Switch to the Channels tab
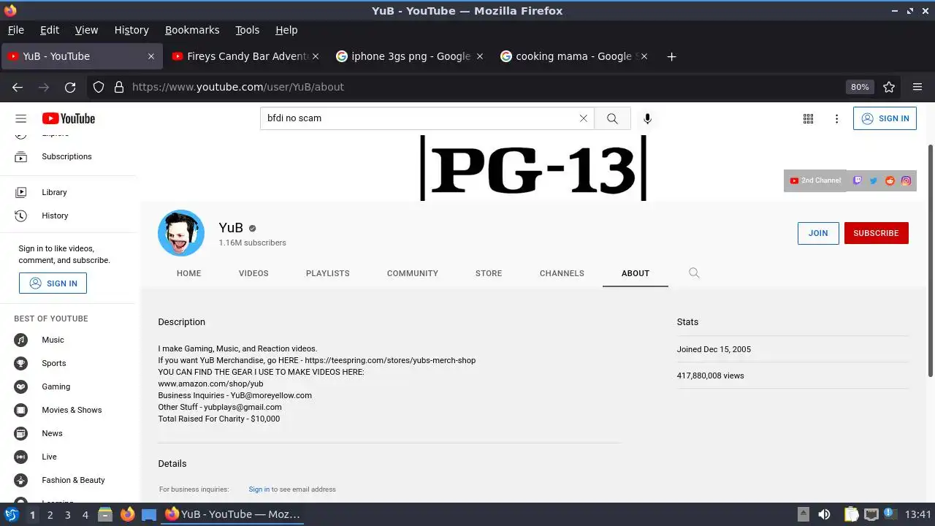Viewport: 935px width, 526px height. click(562, 273)
